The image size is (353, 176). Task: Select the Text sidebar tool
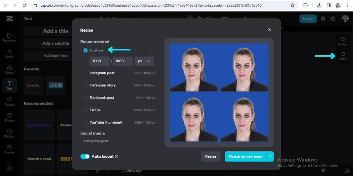click(x=9, y=86)
